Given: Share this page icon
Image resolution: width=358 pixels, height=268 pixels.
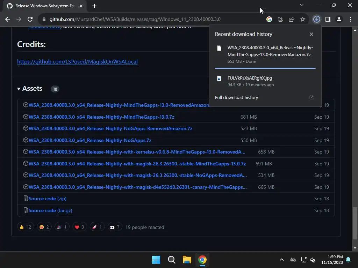Looking at the screenshot, I should tap(292, 20).
